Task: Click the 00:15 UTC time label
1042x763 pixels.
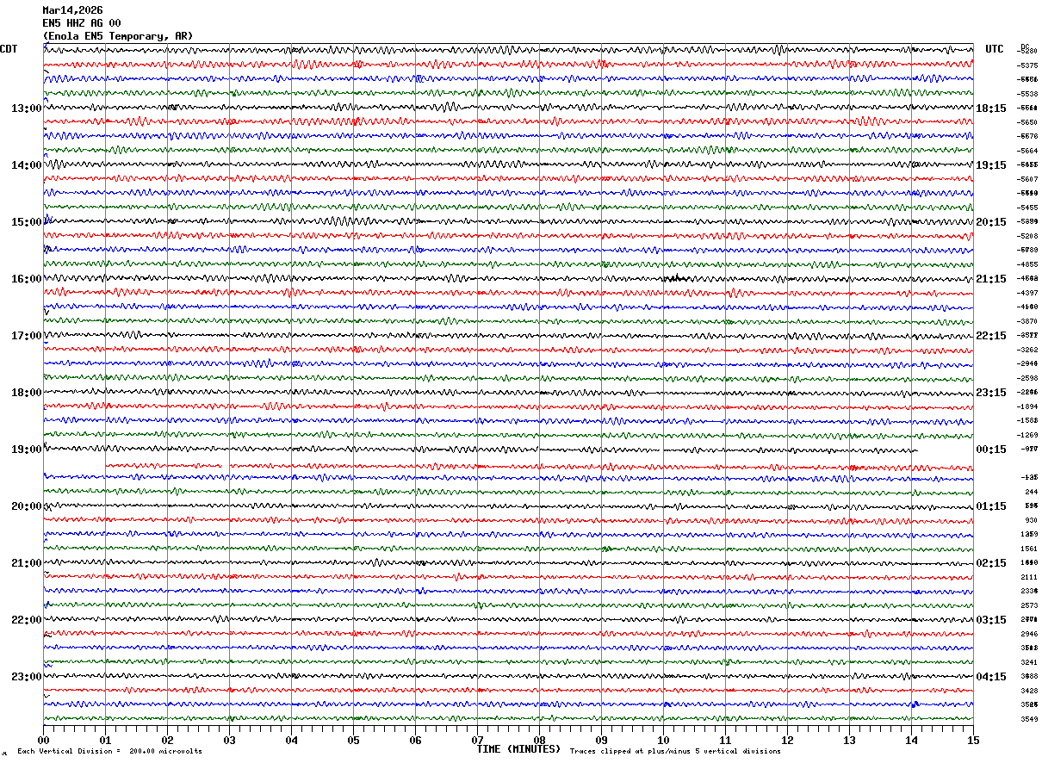Action: 991,450
